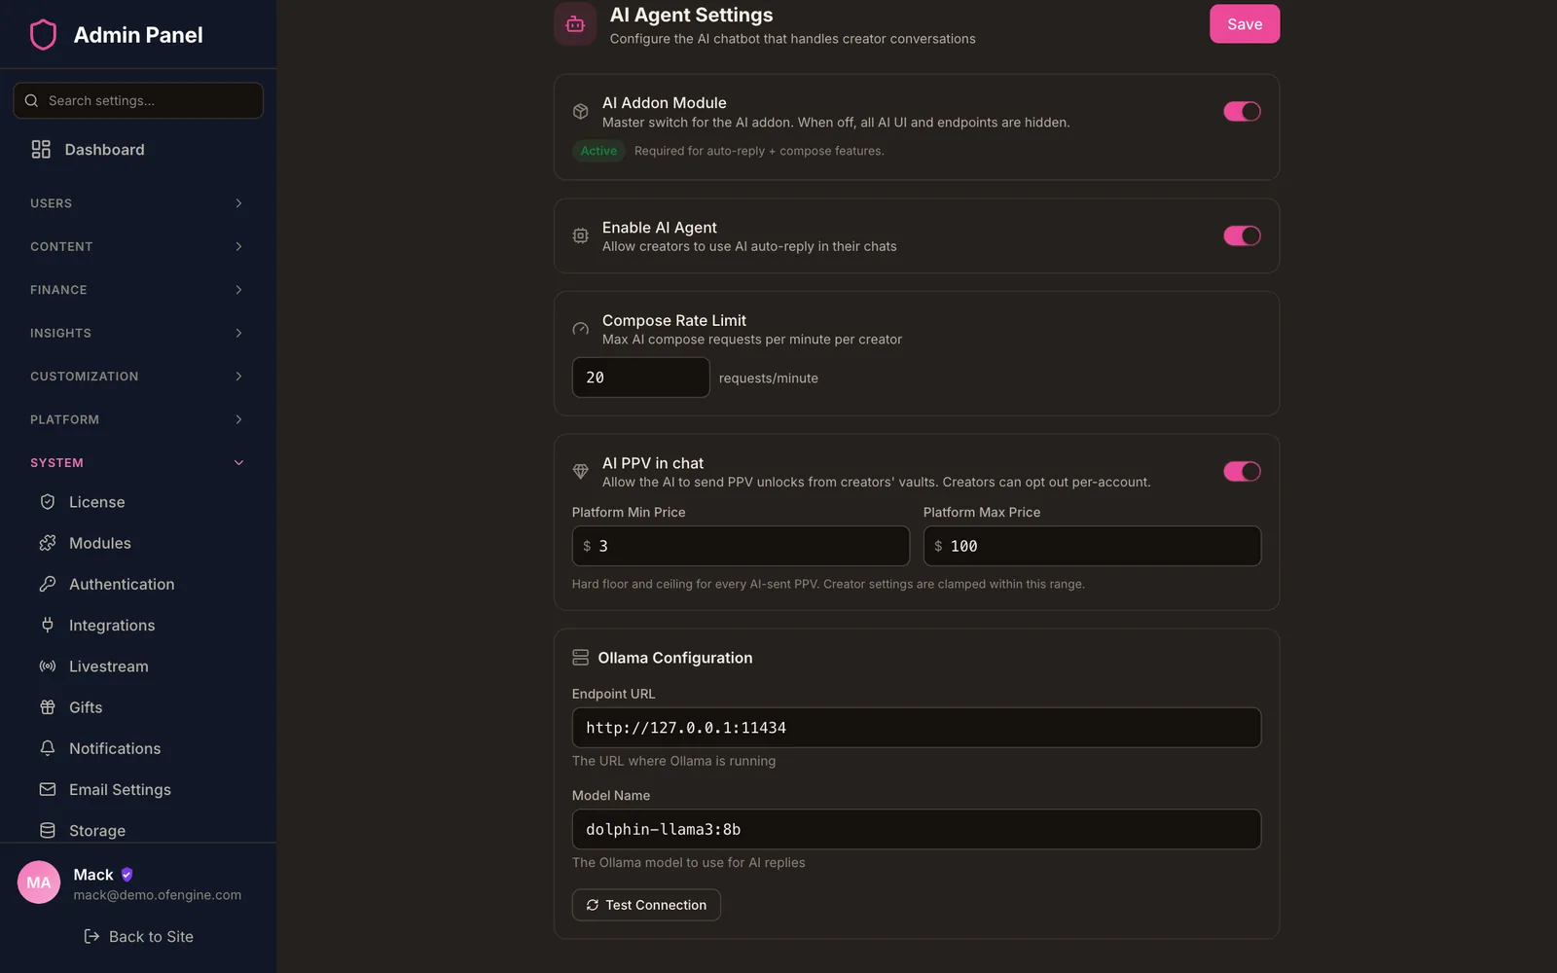Viewport: 1557px width, 973px height.
Task: Expand the FINANCE sidebar section
Action: point(138,290)
